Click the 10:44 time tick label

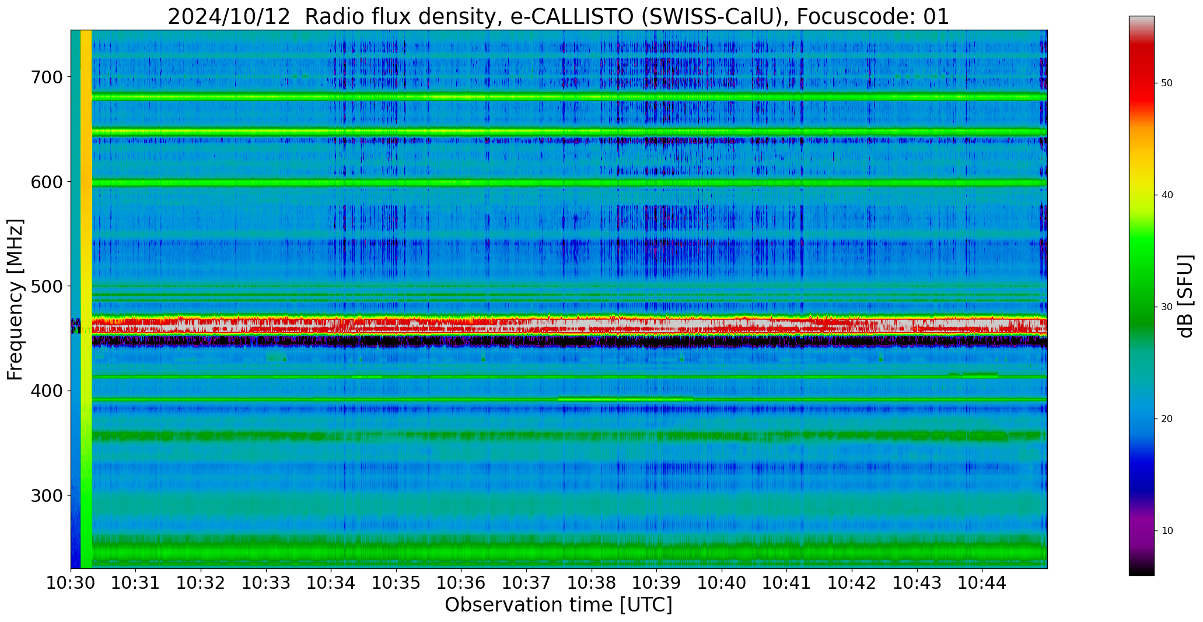(982, 582)
